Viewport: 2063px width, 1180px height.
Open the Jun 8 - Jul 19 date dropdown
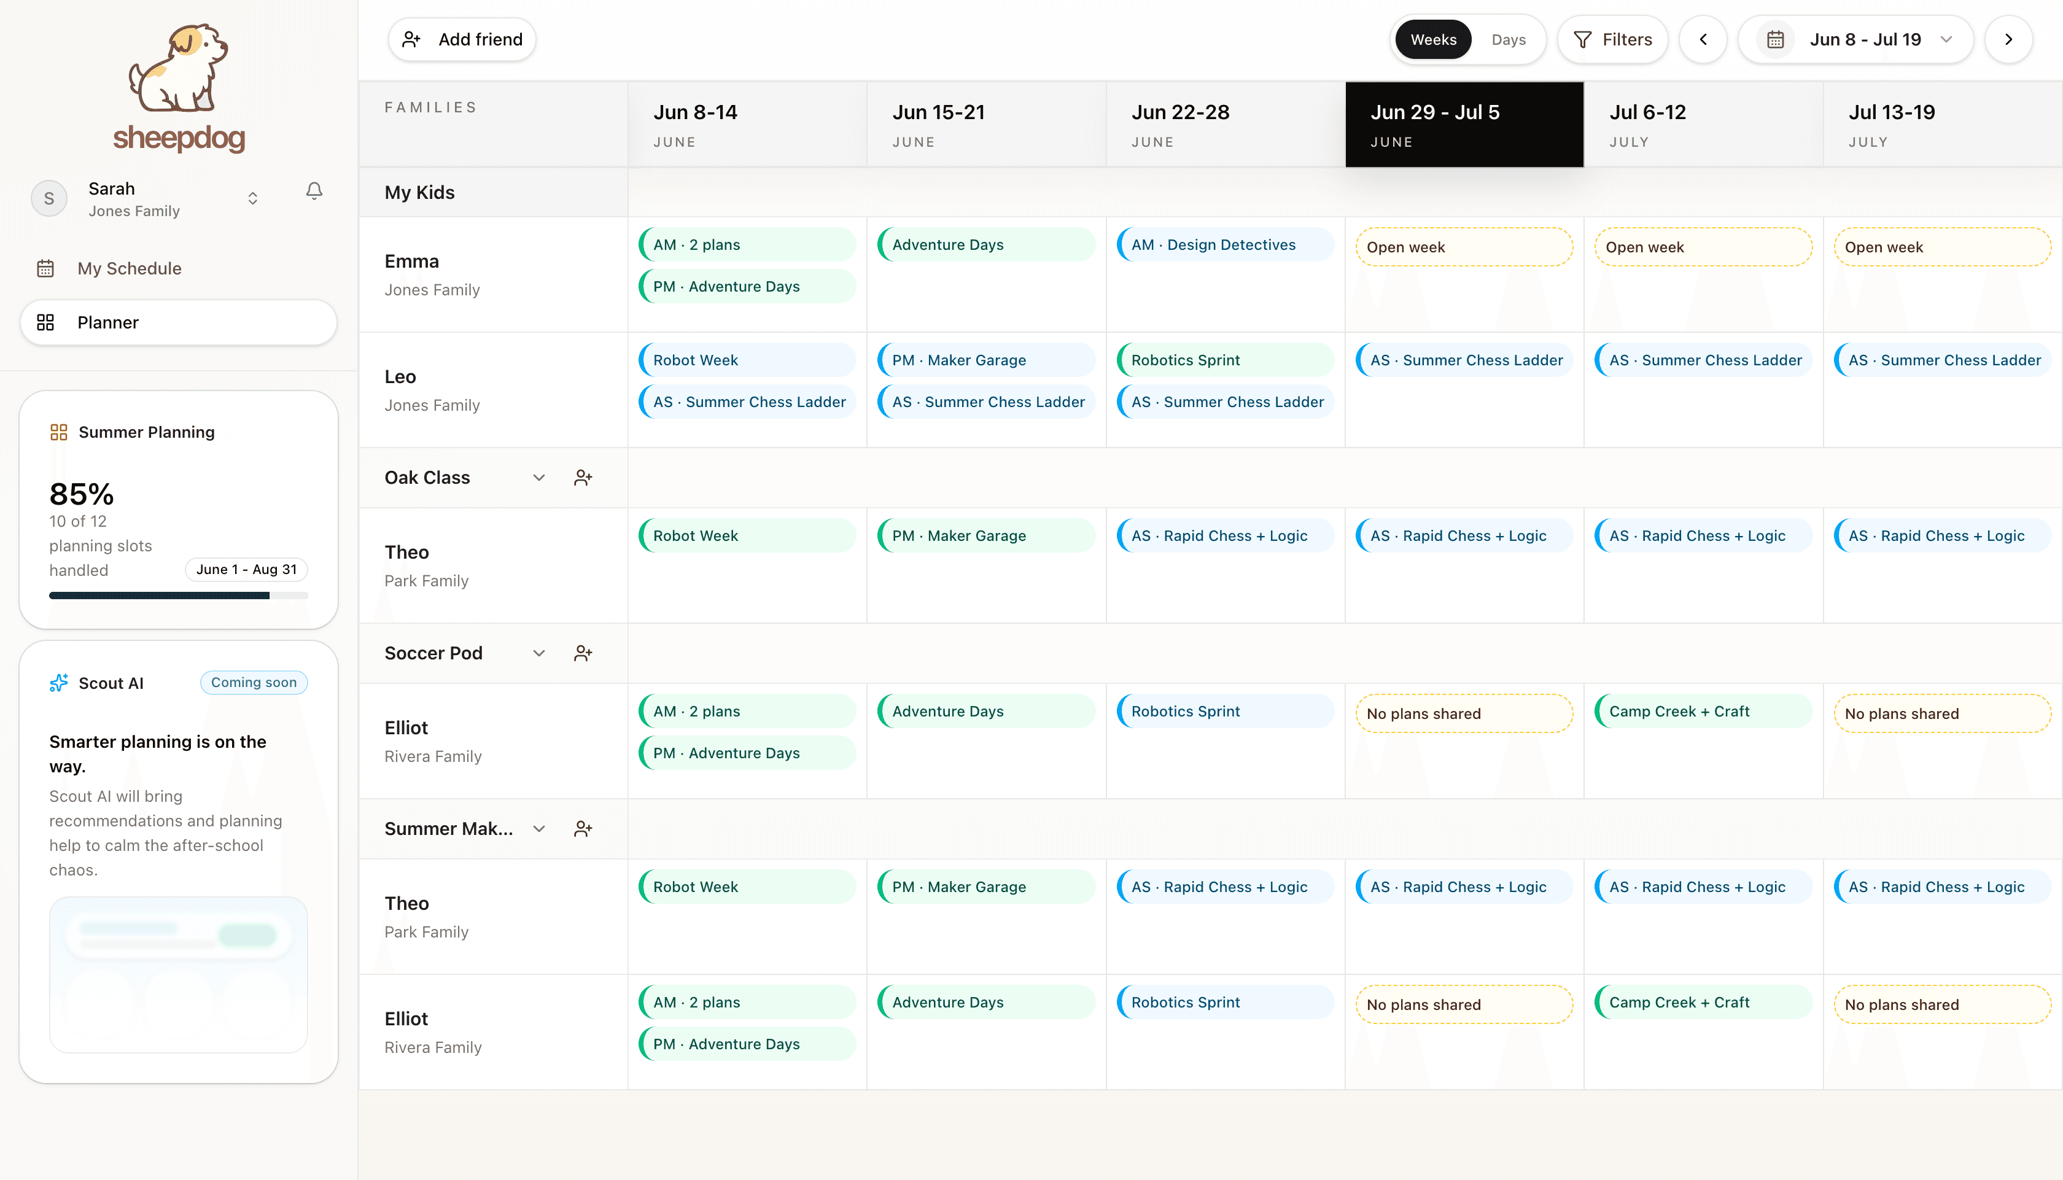point(1946,39)
